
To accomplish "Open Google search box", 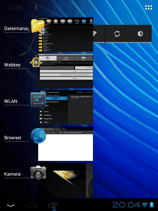I will [x=14, y=8].
